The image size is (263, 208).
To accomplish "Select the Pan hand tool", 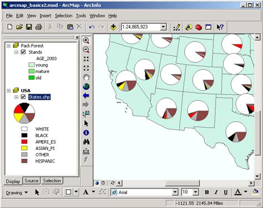I will coord(86,77).
